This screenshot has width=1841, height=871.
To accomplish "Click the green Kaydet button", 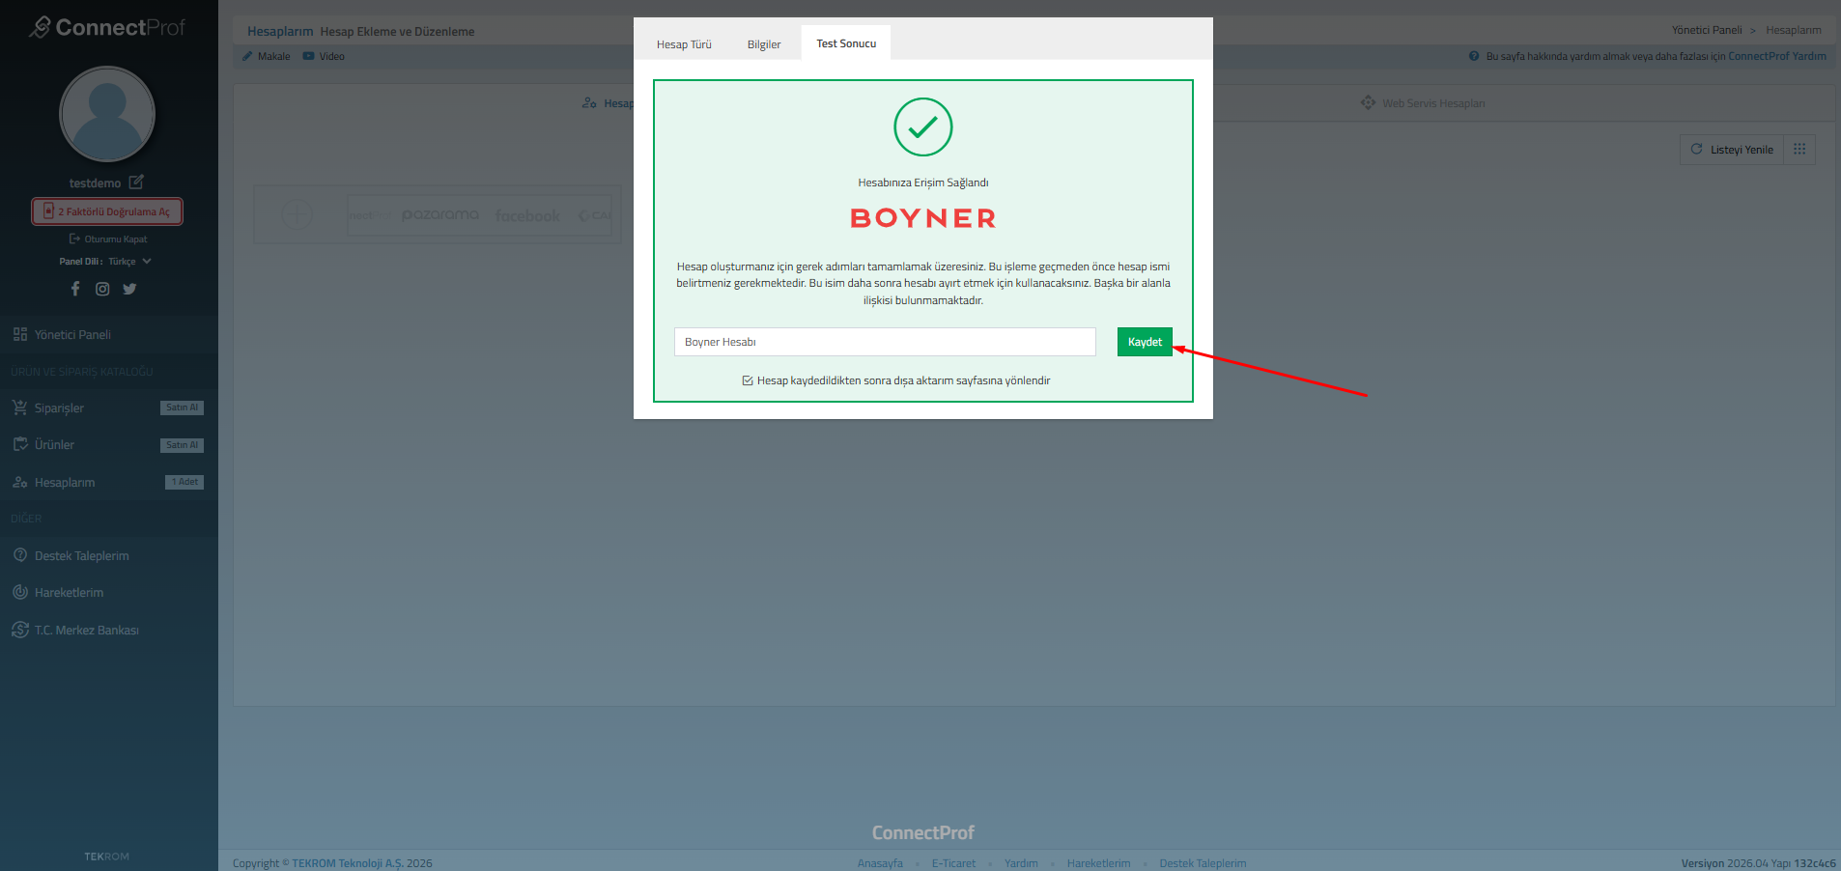I will (x=1145, y=342).
